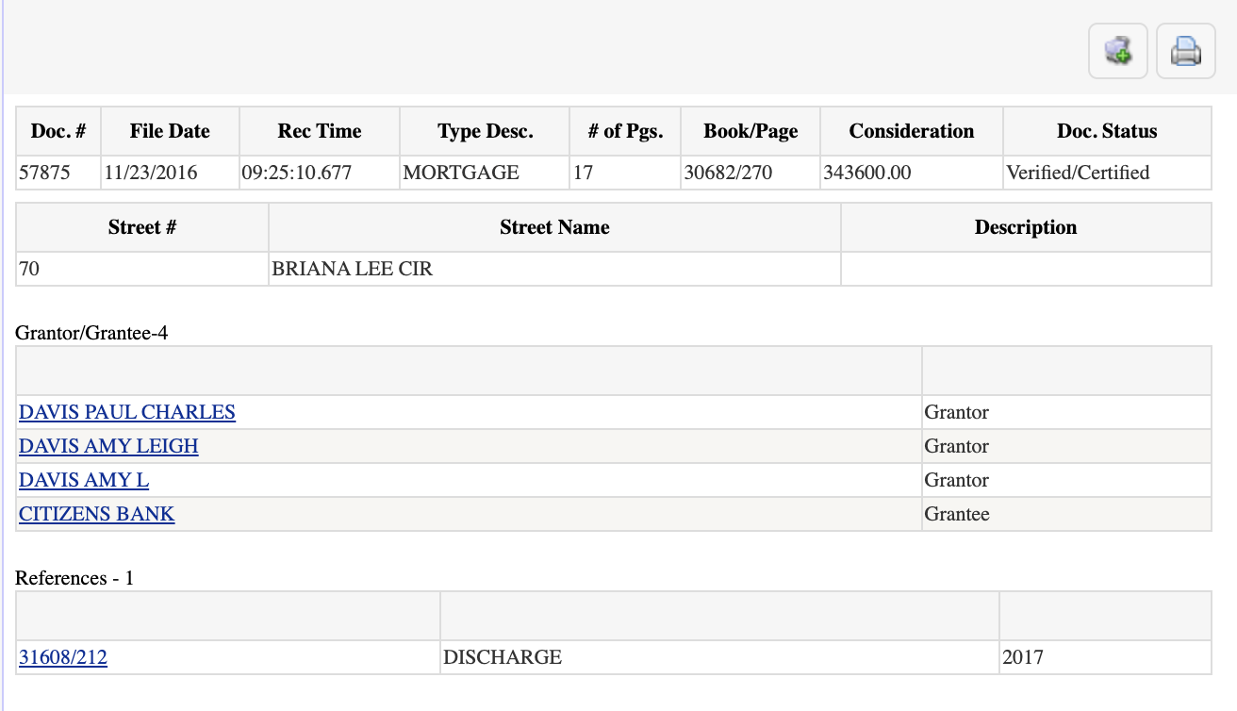Image resolution: width=1237 pixels, height=711 pixels.
Task: Click the File Date column header
Action: tap(170, 131)
